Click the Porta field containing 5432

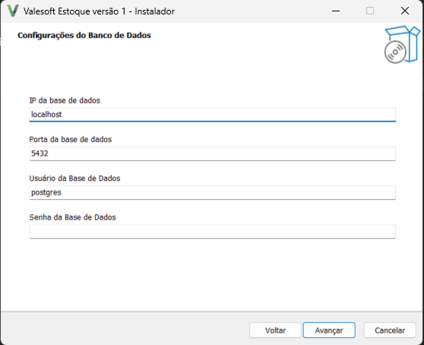tap(212, 154)
